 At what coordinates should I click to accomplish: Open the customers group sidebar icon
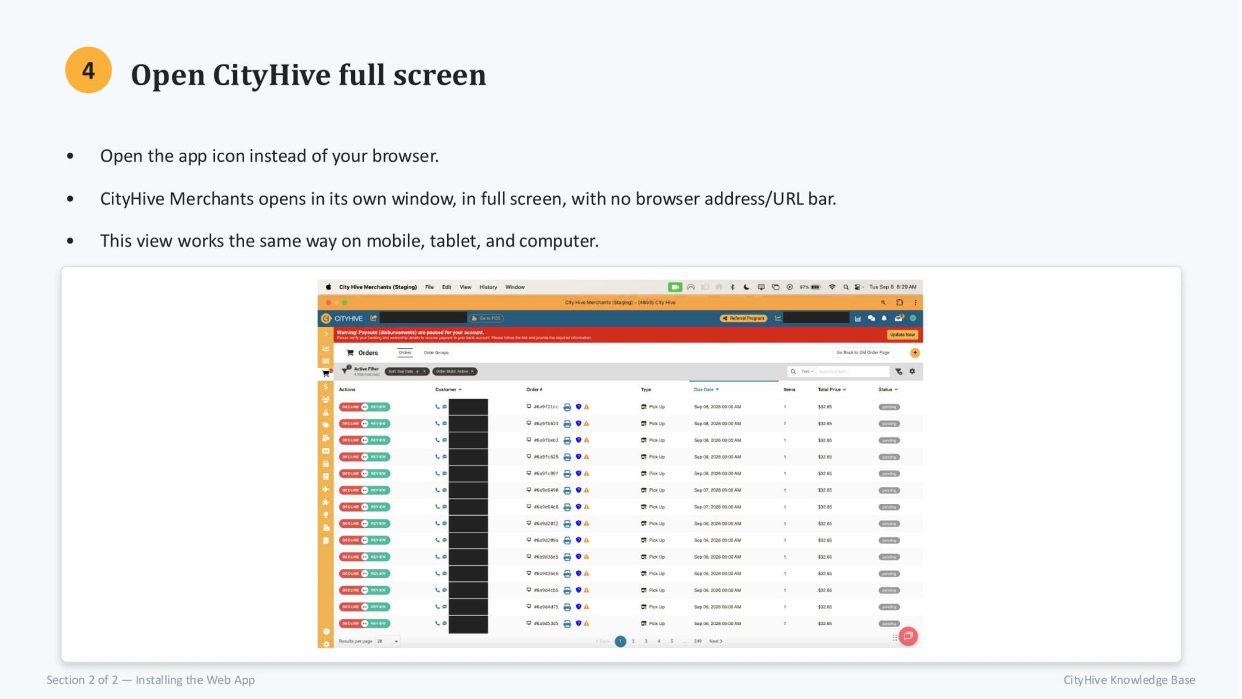click(326, 399)
